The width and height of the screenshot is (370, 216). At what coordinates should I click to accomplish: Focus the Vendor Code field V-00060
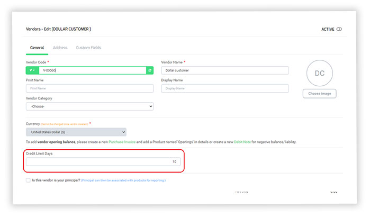pos(93,70)
